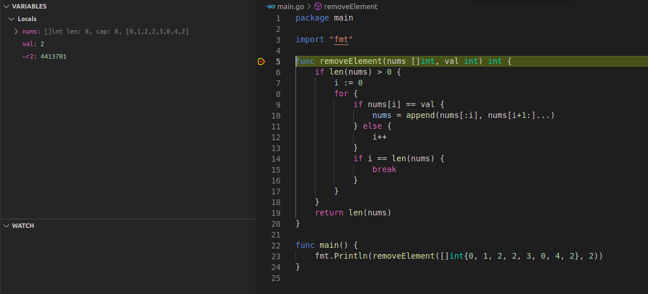Click the Go file icon in breadcrumb
Image resolution: width=648 pixels, height=294 pixels.
click(x=271, y=7)
